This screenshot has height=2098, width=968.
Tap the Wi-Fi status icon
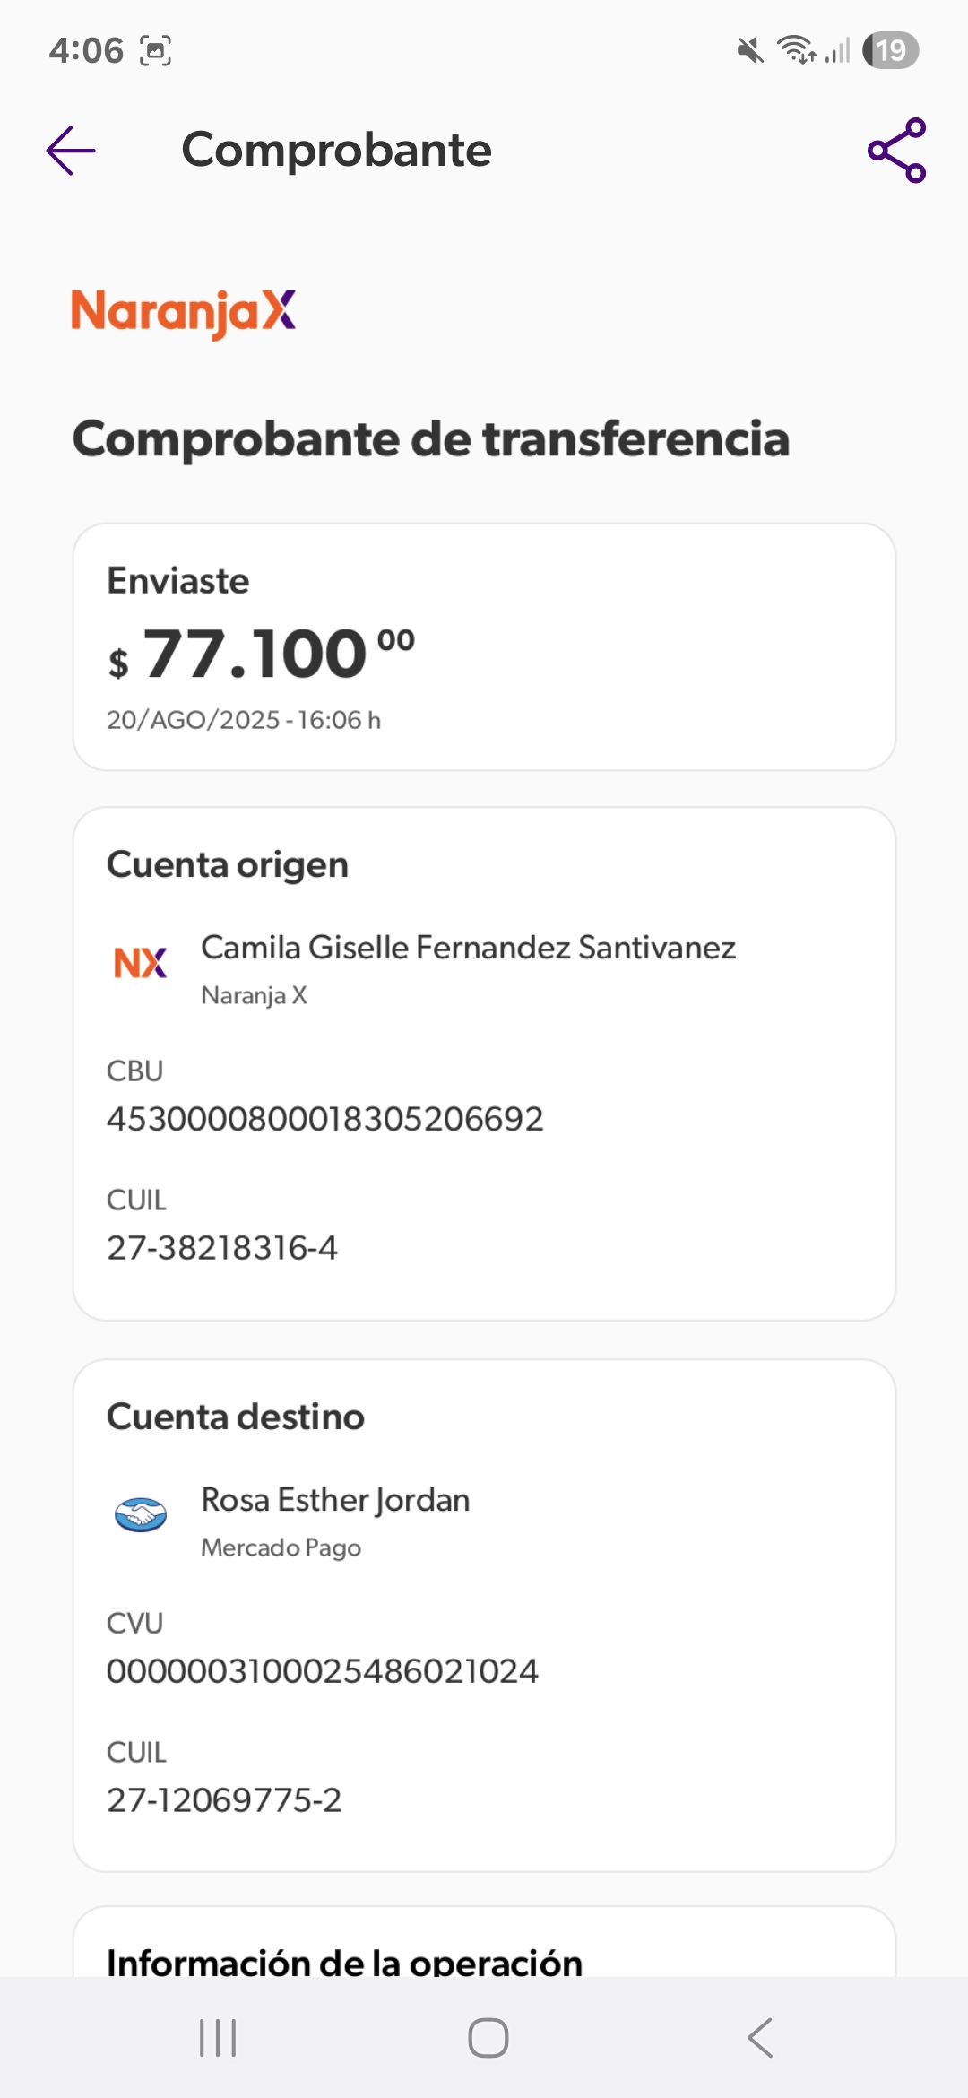point(796,50)
